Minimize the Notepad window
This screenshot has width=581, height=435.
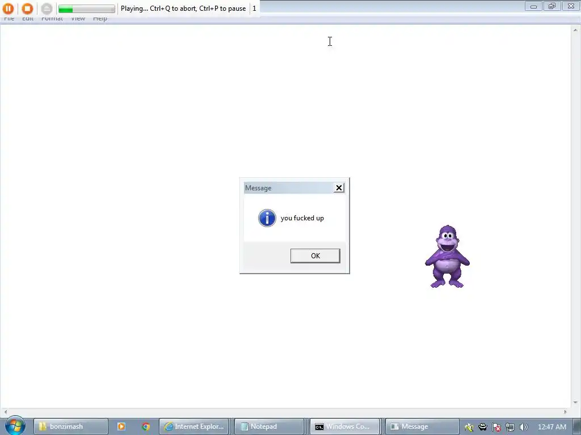click(533, 6)
